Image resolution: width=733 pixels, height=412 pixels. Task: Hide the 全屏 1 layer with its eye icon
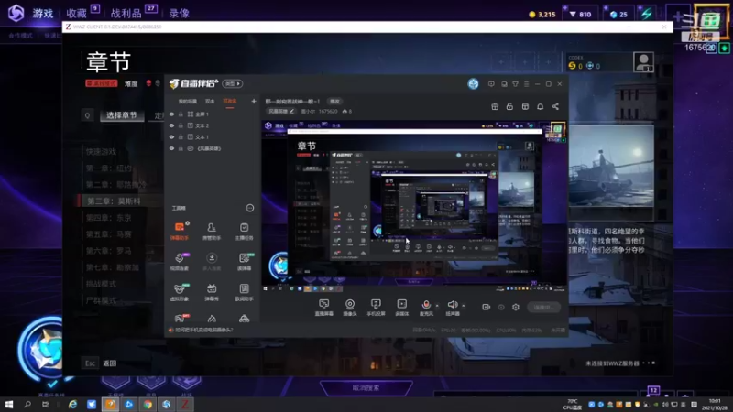pos(171,114)
